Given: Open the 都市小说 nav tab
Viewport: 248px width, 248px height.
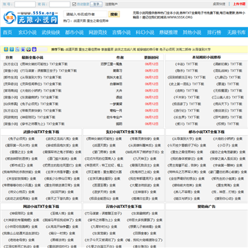Looking at the screenshot, I should pos(74,32).
